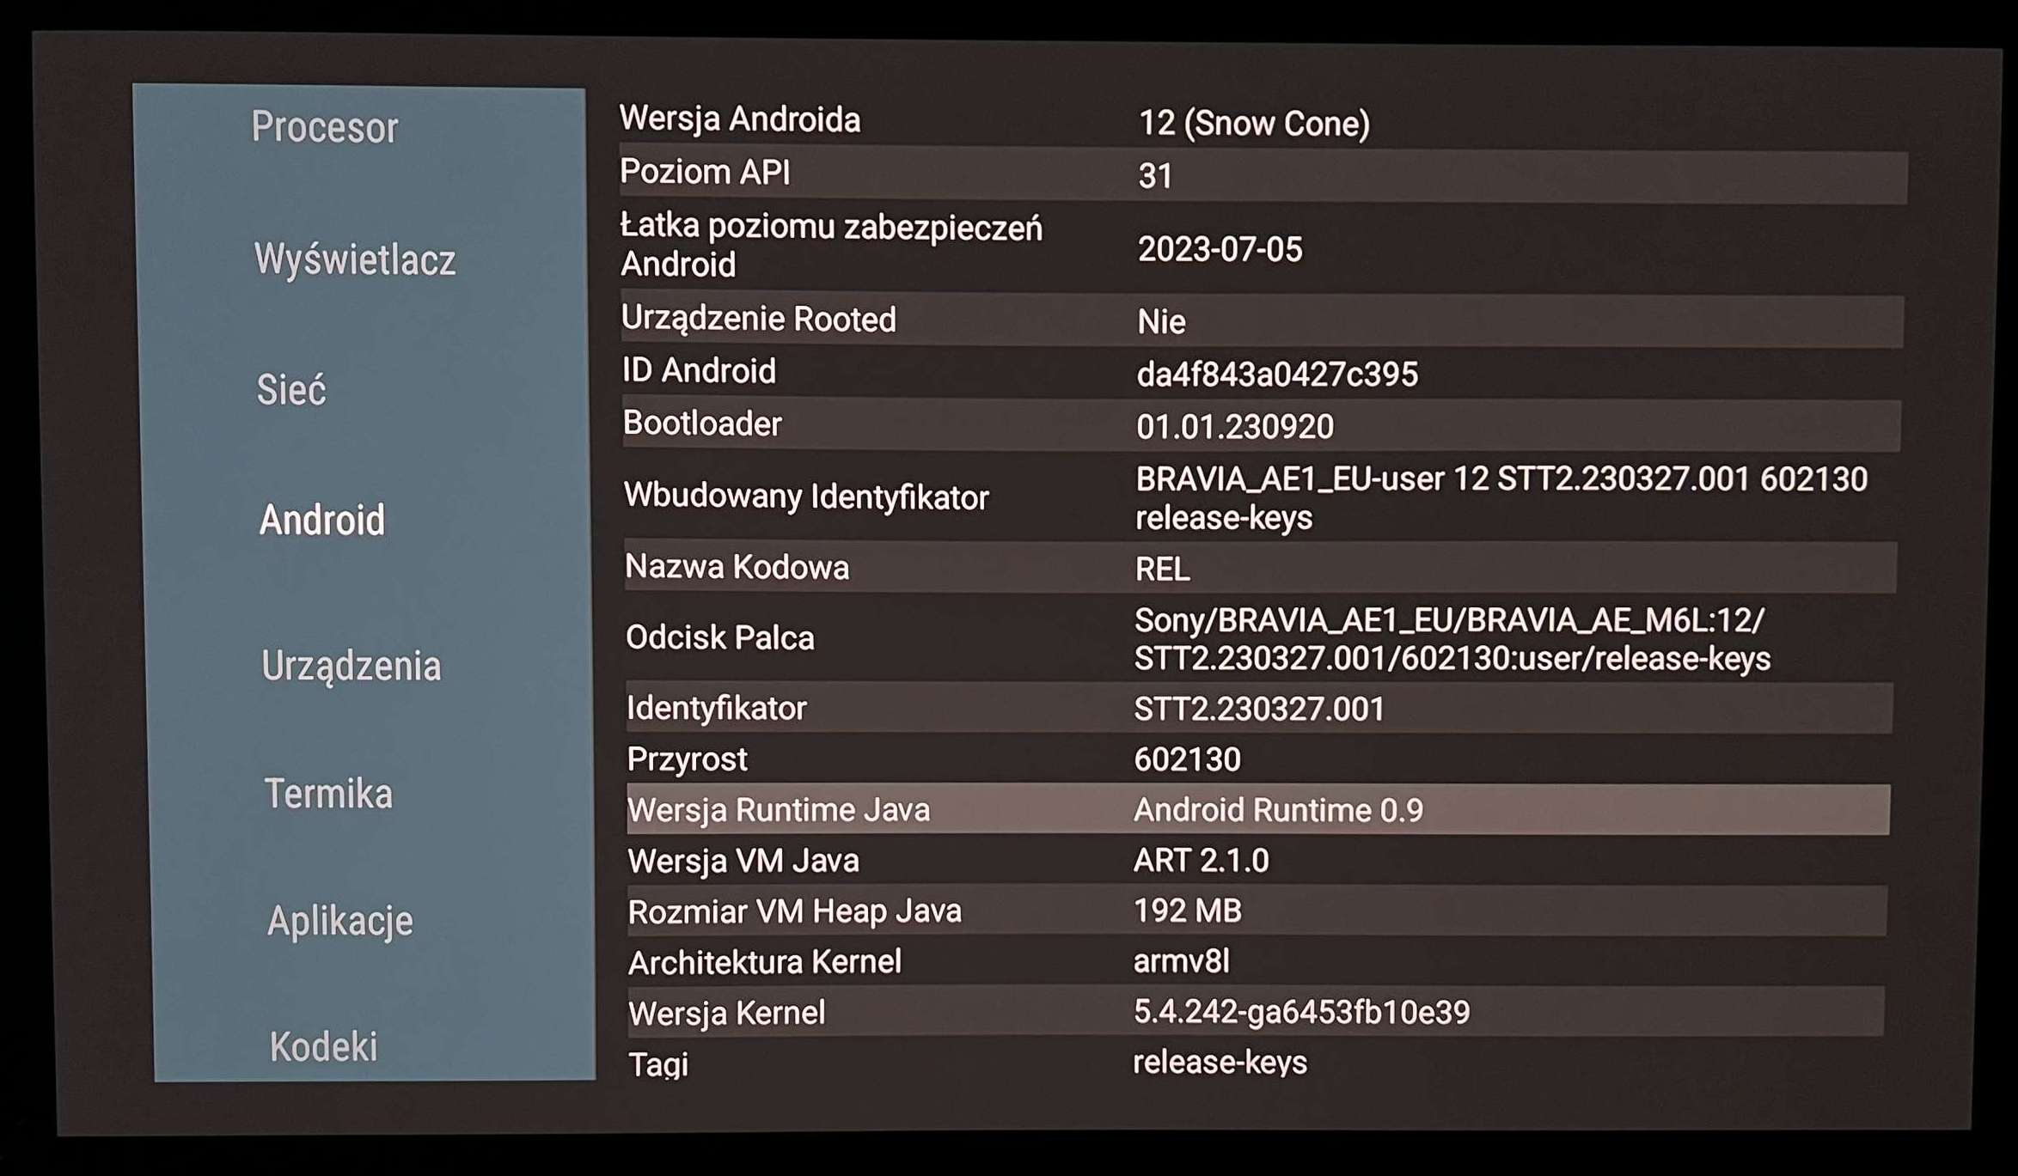Click the Nazwa Kodowa label
Viewport: 2018px width, 1176px height.
pyautogui.click(x=737, y=567)
